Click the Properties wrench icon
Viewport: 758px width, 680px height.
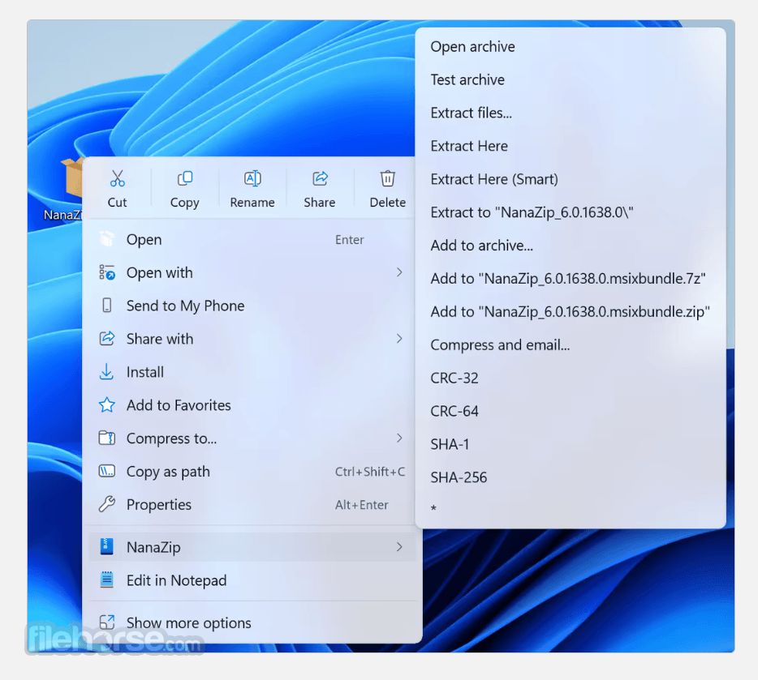(x=107, y=504)
